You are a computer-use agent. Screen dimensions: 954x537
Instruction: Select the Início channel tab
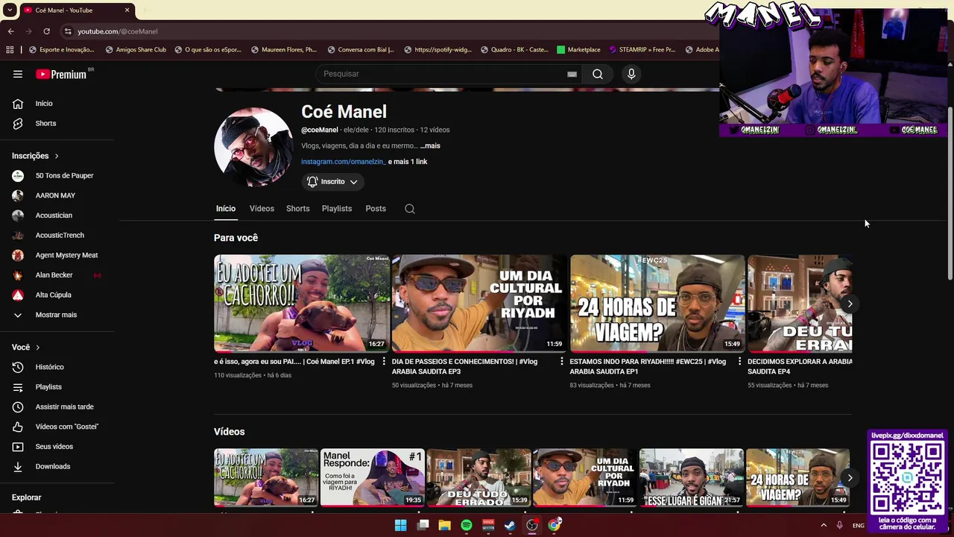point(226,209)
